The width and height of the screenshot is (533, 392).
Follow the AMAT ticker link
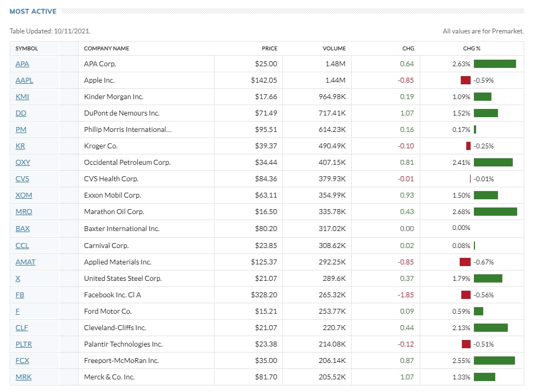[26, 262]
